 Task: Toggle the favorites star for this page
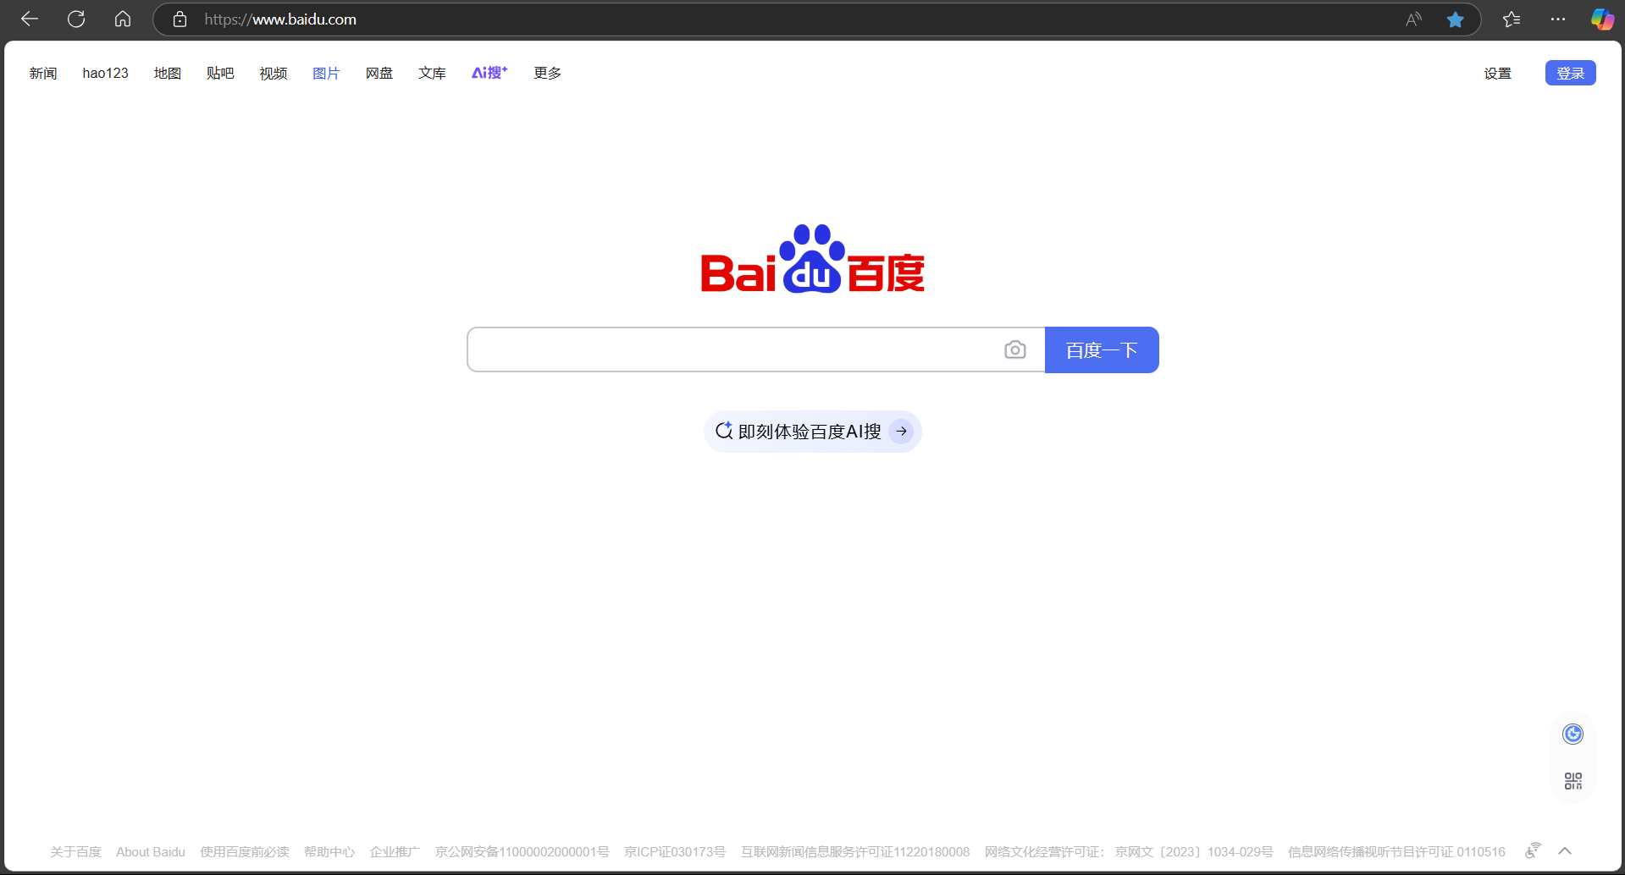point(1455,19)
